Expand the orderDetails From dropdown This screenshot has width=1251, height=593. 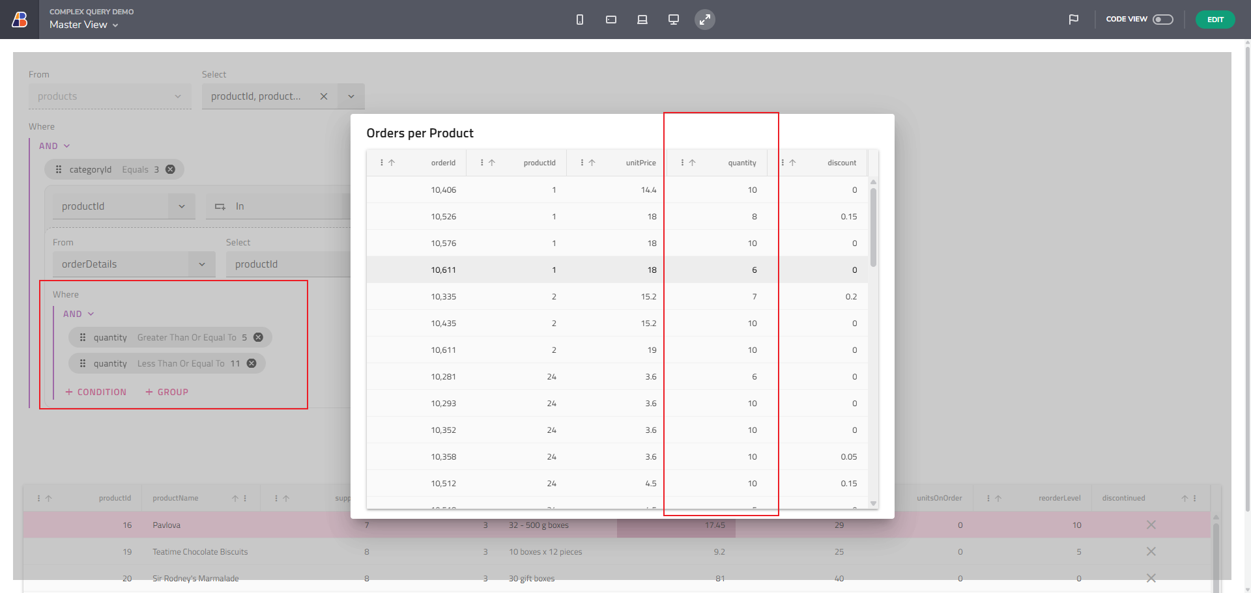click(x=202, y=264)
